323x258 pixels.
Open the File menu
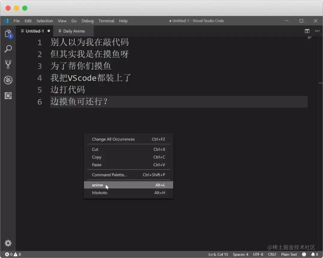17,21
